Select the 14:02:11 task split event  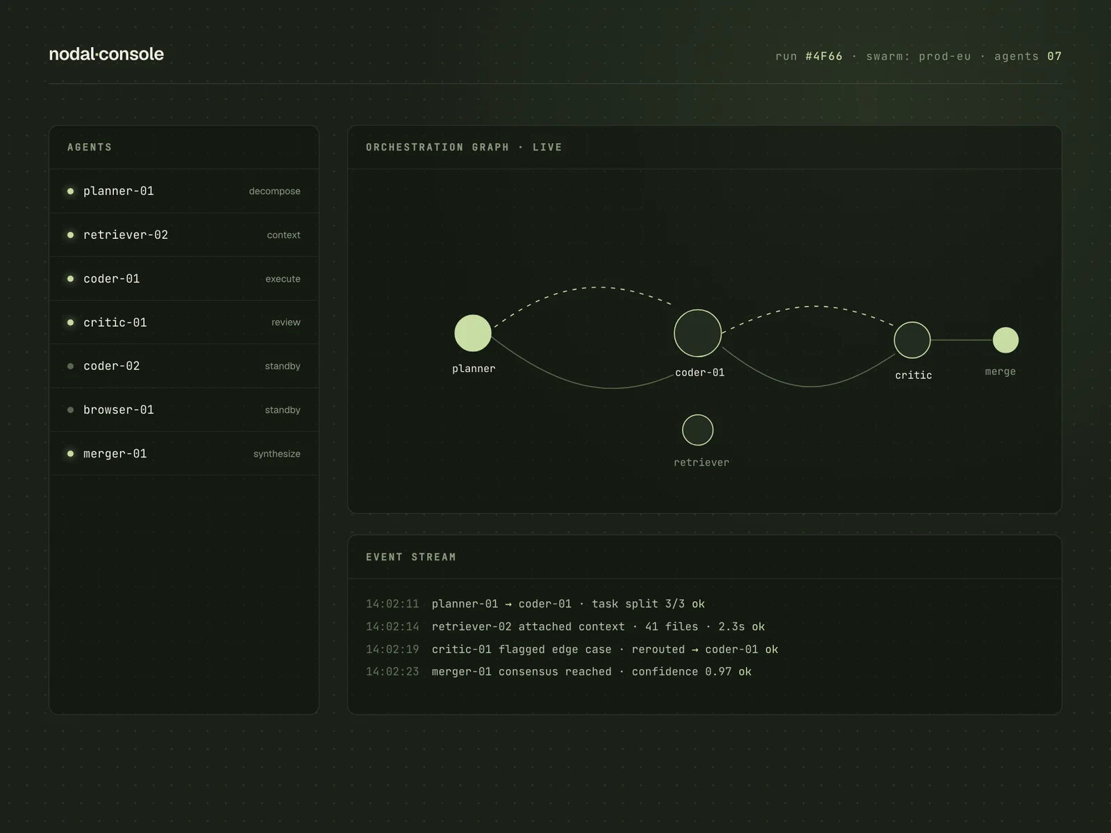(x=535, y=604)
